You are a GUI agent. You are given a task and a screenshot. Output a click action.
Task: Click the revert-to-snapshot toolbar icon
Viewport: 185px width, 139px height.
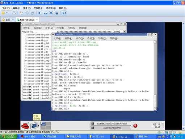point(27,13)
